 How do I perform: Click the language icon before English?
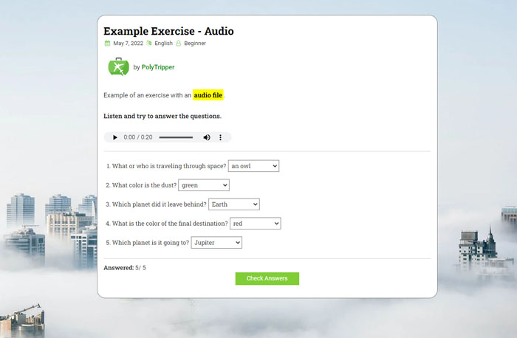coord(149,44)
